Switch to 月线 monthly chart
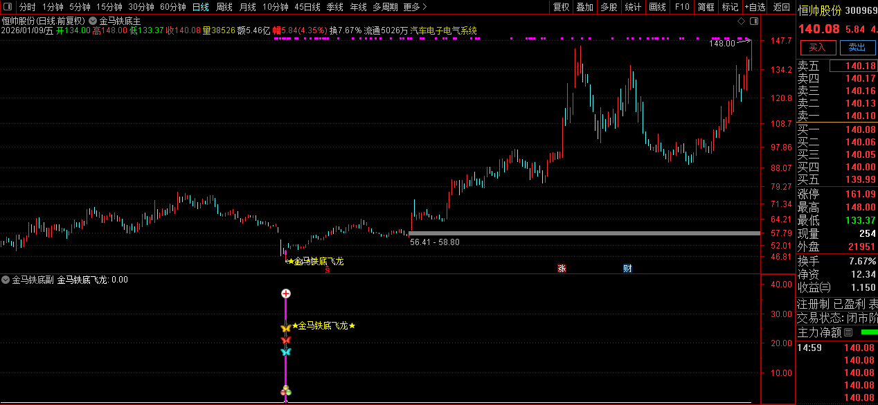Viewport: 878px width, 405px height. [x=247, y=7]
